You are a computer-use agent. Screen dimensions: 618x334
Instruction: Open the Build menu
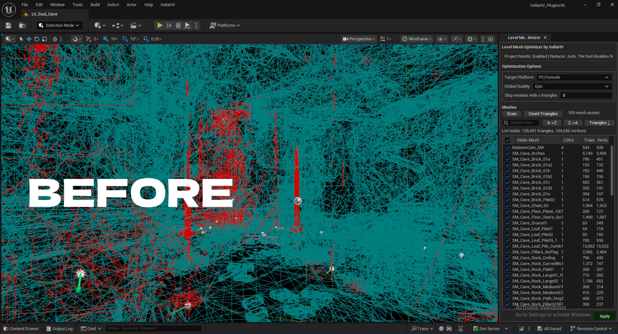pos(95,5)
